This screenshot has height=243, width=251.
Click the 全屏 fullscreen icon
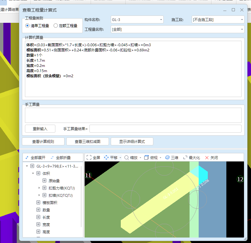click(89, 158)
